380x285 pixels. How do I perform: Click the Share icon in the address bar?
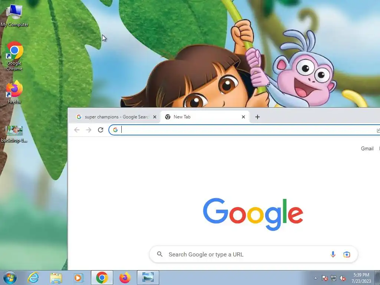pyautogui.click(x=378, y=130)
